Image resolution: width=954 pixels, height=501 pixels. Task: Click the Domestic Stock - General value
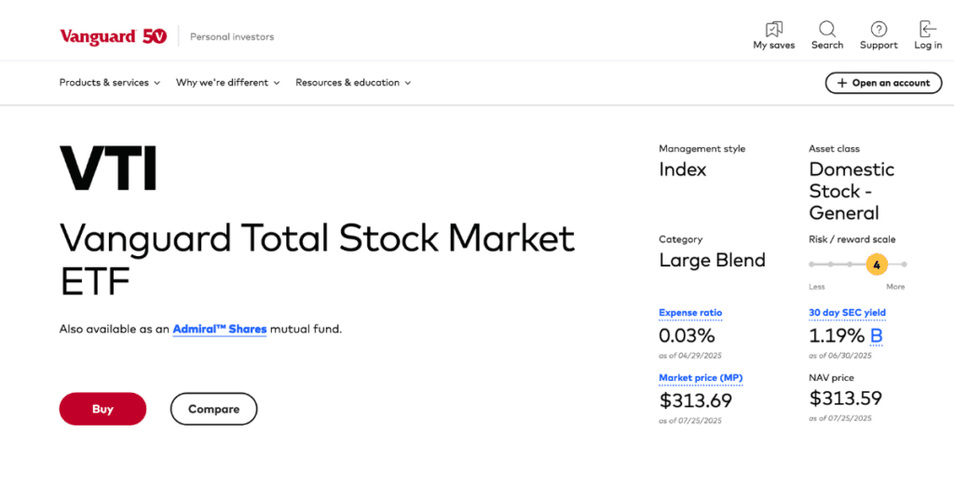pos(852,191)
